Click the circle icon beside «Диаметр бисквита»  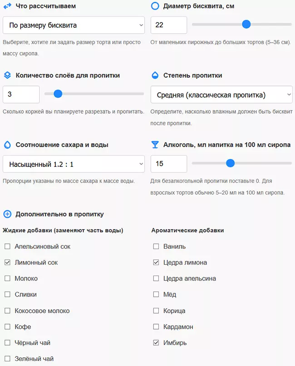coord(156,7)
